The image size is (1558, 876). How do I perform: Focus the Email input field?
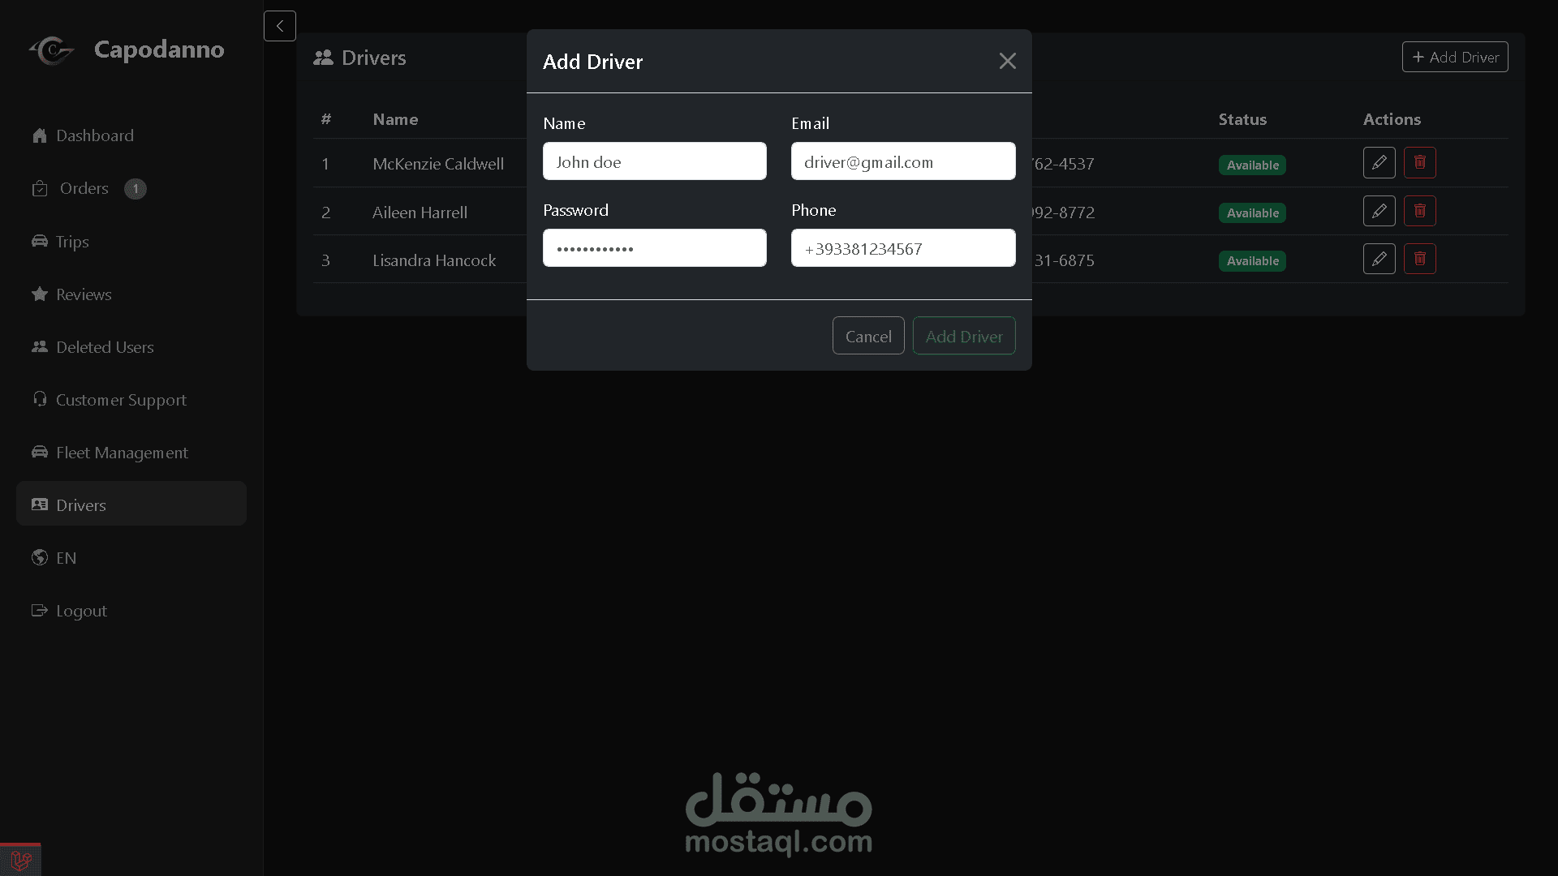click(902, 161)
